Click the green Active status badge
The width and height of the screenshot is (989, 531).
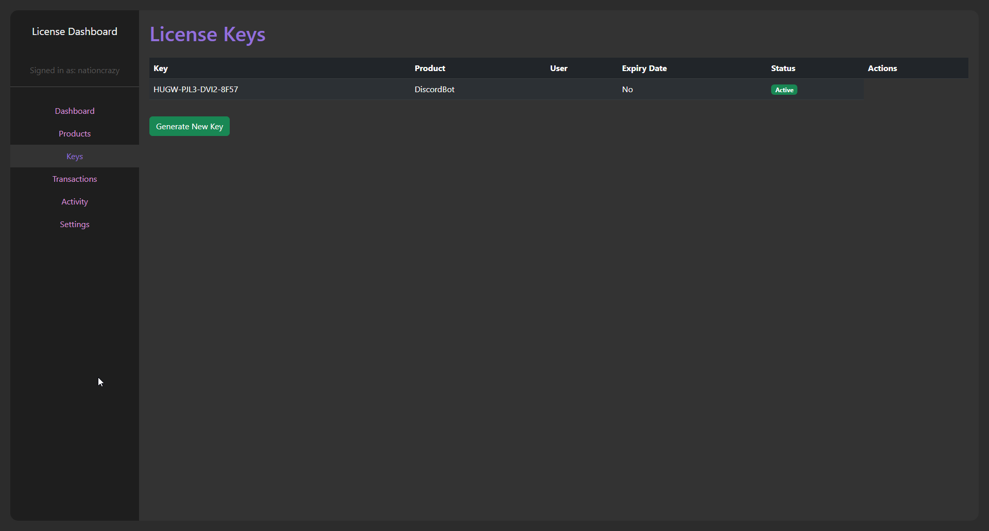pyautogui.click(x=783, y=90)
